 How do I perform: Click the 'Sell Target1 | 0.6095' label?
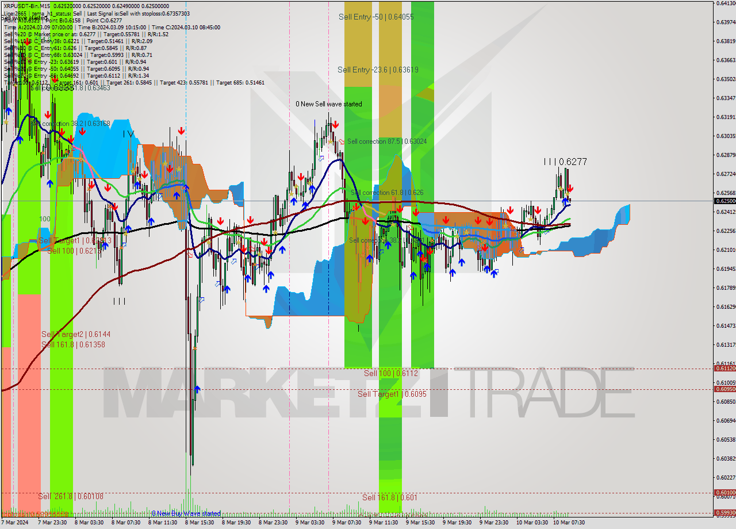click(x=392, y=394)
